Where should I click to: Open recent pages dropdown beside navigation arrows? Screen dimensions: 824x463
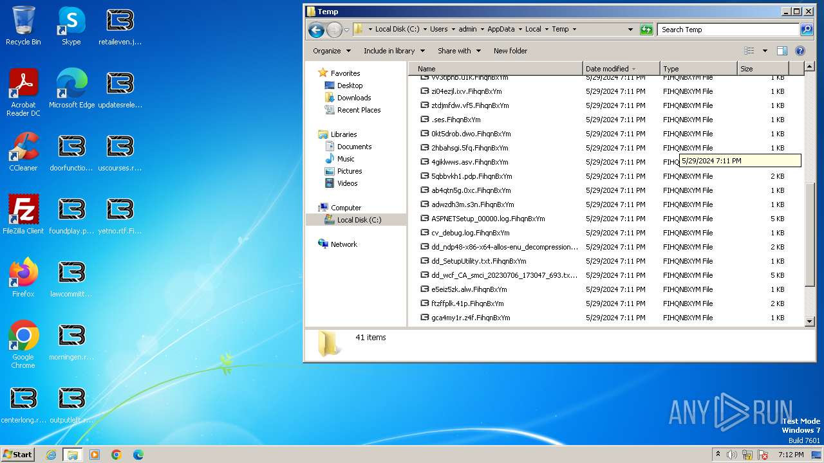tap(346, 30)
